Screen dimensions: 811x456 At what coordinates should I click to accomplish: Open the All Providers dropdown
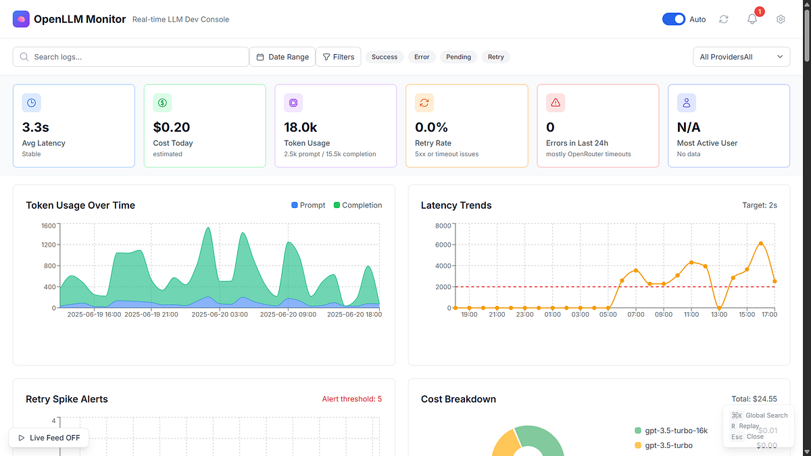741,57
